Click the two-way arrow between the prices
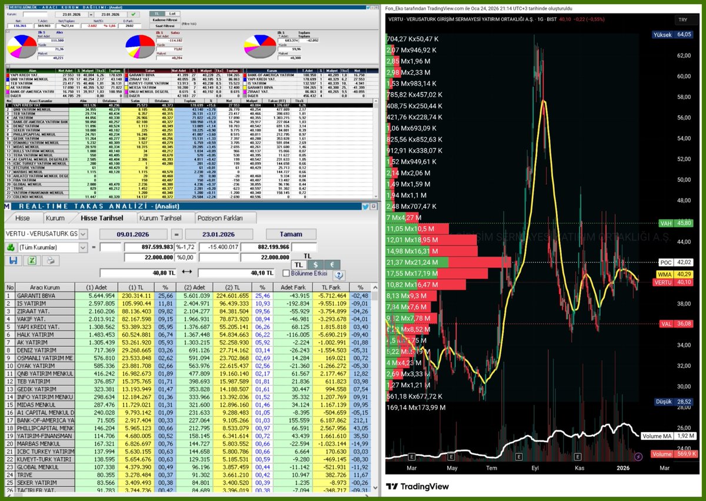The width and height of the screenshot is (706, 501). coord(187,273)
